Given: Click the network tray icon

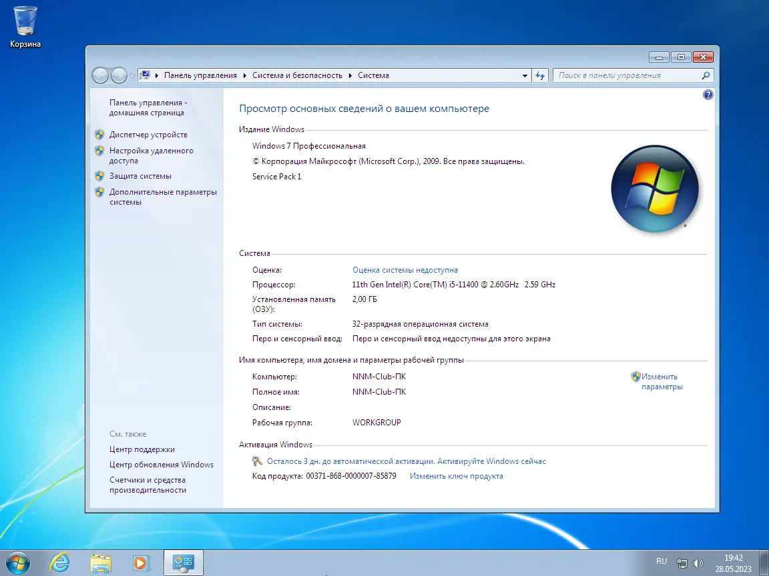Looking at the screenshot, I should pos(682,563).
